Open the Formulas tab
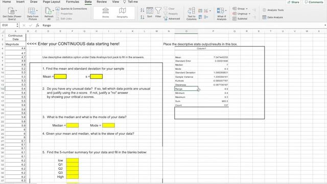Viewport: 327px width, 184px height. coord(73,2)
